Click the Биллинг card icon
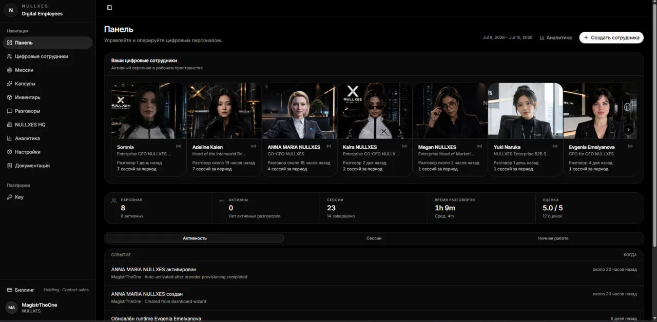This screenshot has width=657, height=322. point(10,290)
